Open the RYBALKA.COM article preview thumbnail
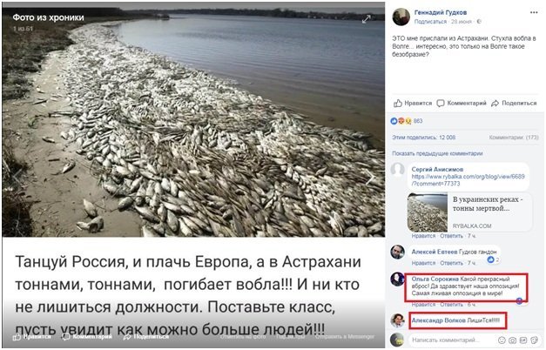Image resolution: width=546 pixels, height=350 pixels. pos(428,212)
